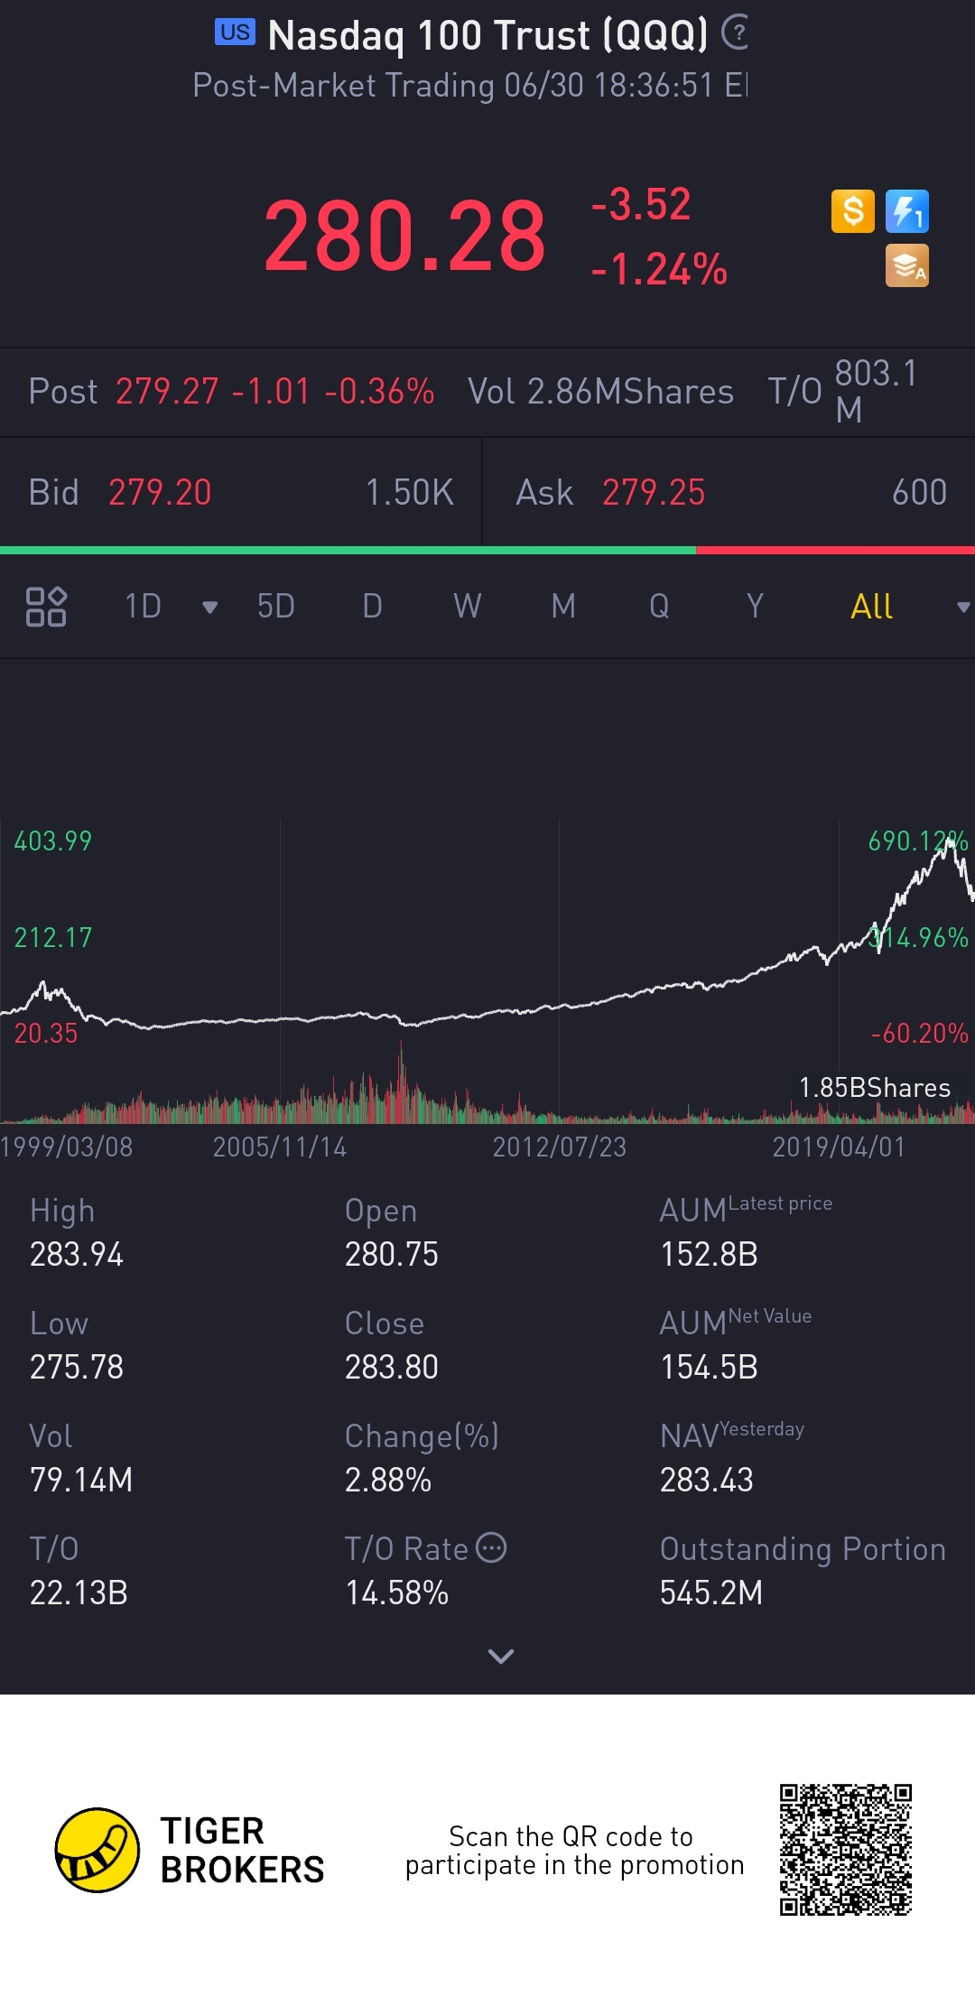Select the All time range tab
975x2006 pixels.
point(871,607)
